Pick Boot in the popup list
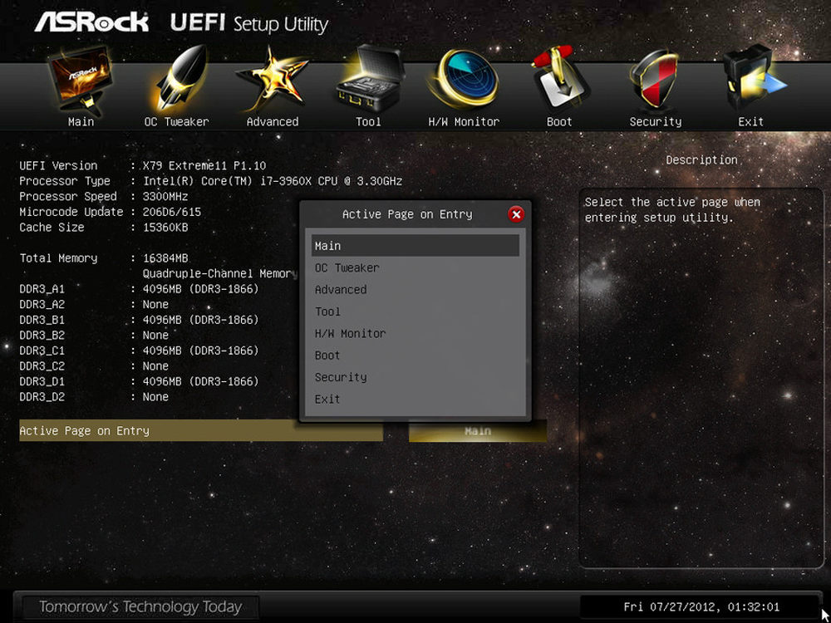 tap(415, 356)
